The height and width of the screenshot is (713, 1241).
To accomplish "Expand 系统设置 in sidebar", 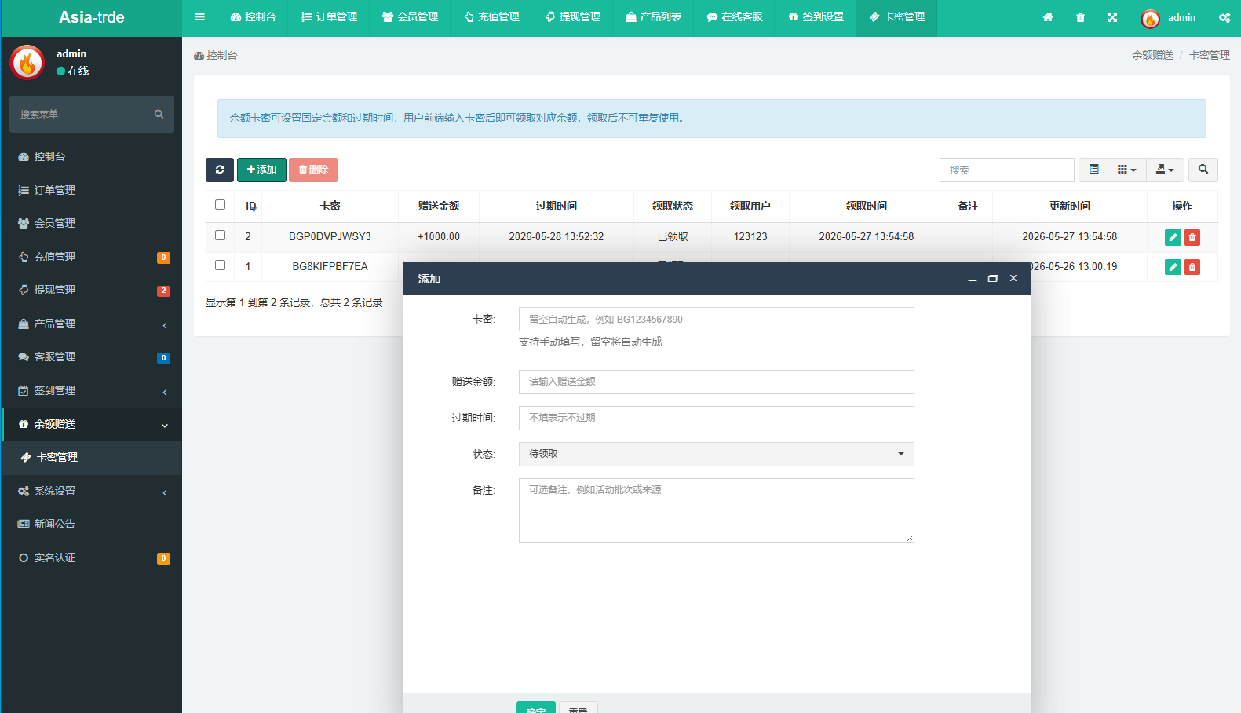I will 91,491.
